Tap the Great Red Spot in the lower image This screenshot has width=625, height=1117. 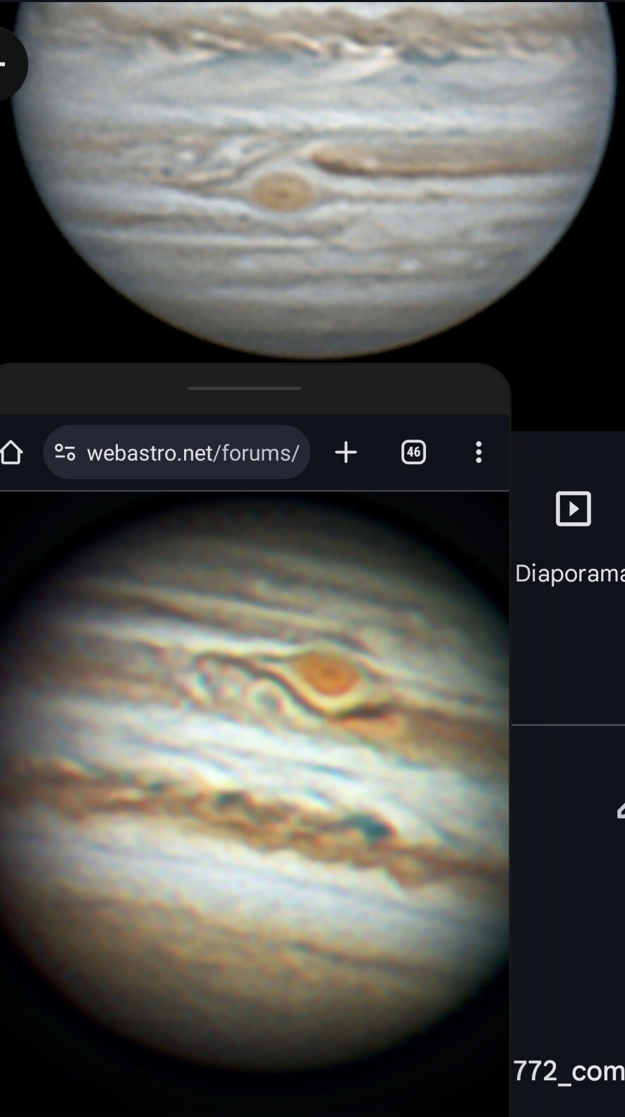tap(329, 674)
